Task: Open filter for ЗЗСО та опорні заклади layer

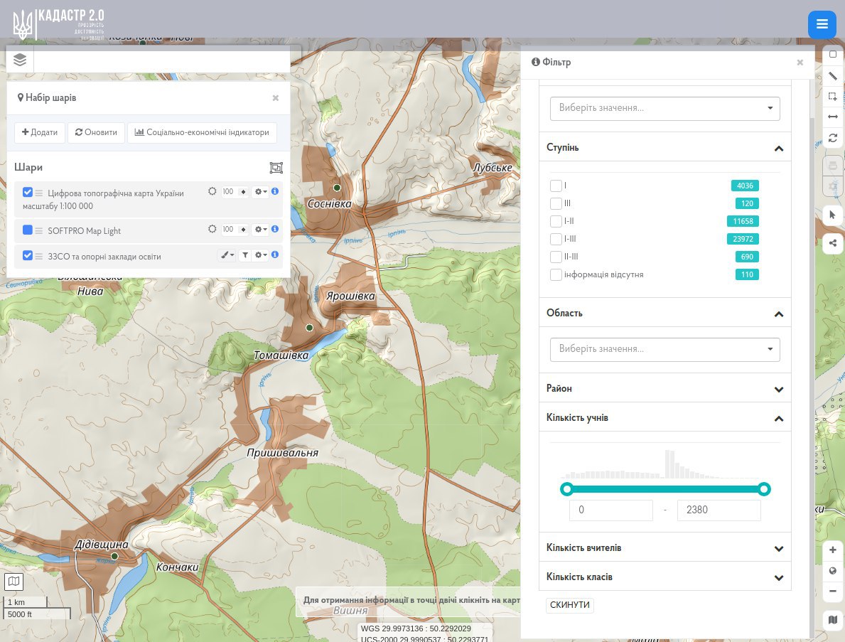Action: [x=245, y=255]
